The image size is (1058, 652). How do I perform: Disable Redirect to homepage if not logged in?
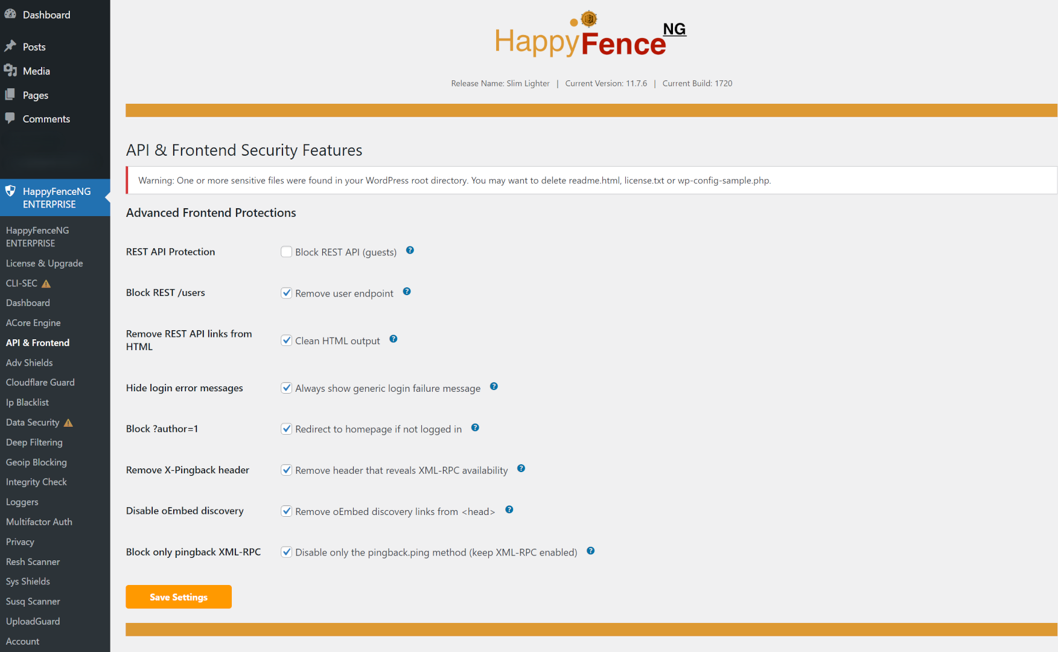click(x=286, y=429)
